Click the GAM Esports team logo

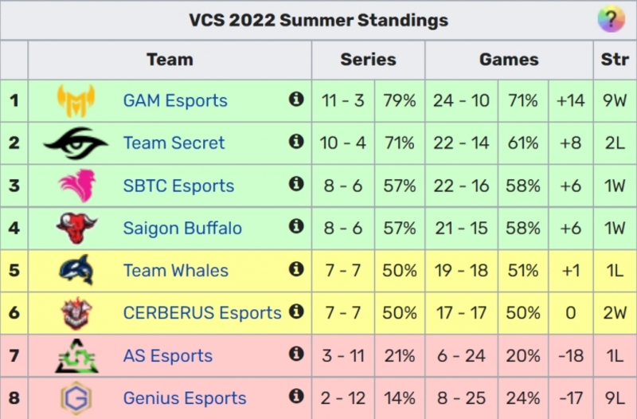[76, 100]
